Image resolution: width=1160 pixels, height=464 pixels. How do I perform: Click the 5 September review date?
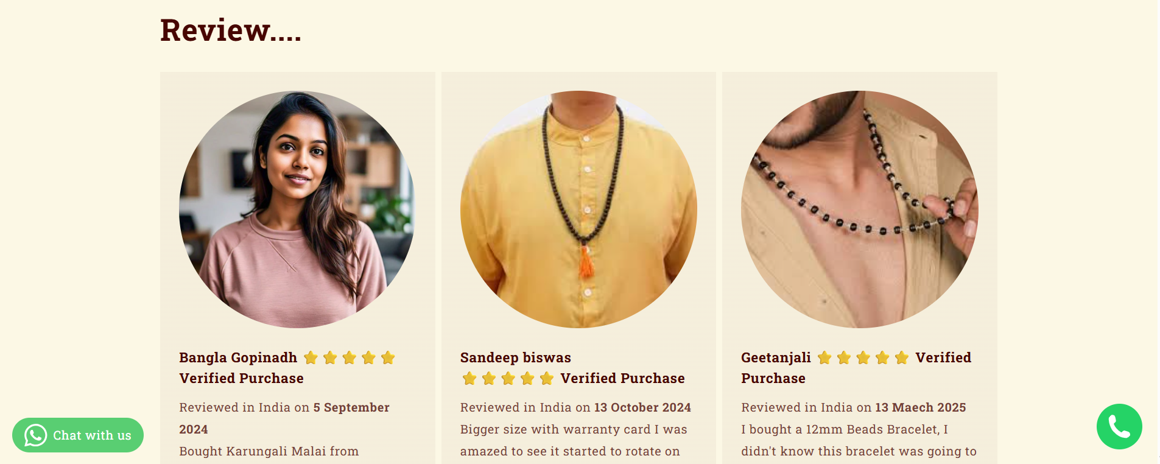pyautogui.click(x=351, y=407)
